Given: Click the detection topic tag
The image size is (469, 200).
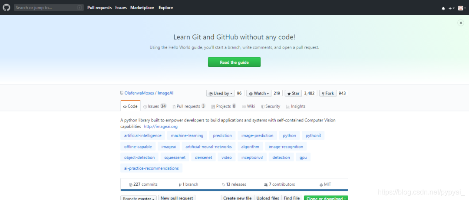Looking at the screenshot, I should (x=281, y=157).
